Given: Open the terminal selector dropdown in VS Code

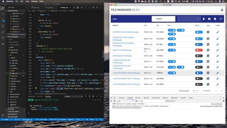Looking at the screenshot, I should pos(73,96).
